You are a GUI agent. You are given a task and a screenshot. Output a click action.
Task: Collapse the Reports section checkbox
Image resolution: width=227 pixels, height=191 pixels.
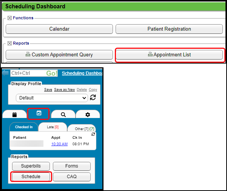(x=9, y=43)
